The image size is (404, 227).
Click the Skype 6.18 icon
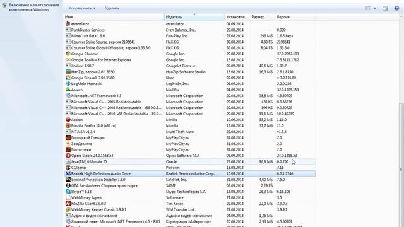[68, 192]
